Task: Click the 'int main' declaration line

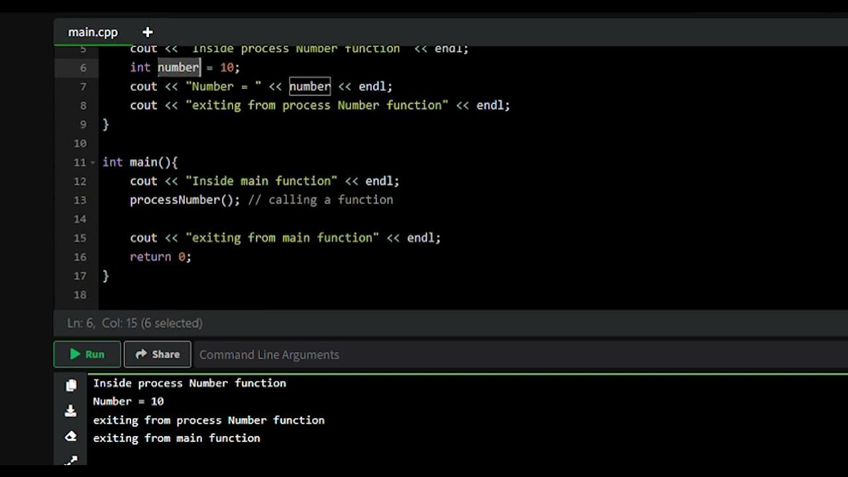Action: (140, 162)
